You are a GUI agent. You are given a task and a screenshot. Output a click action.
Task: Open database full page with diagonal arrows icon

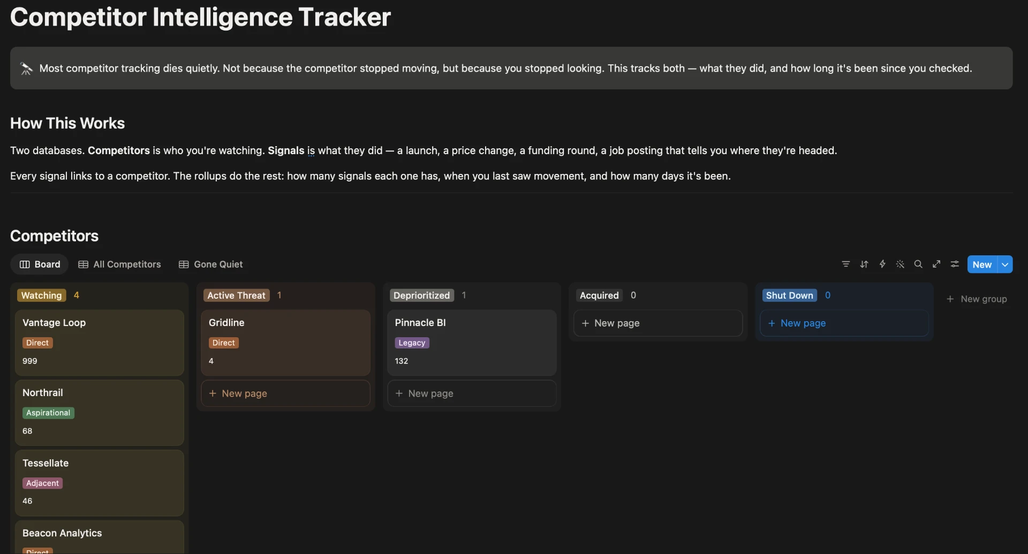pyautogui.click(x=936, y=264)
